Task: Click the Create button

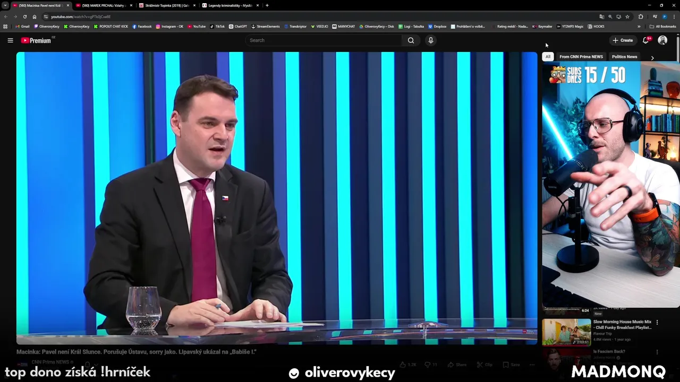Action: click(623, 40)
